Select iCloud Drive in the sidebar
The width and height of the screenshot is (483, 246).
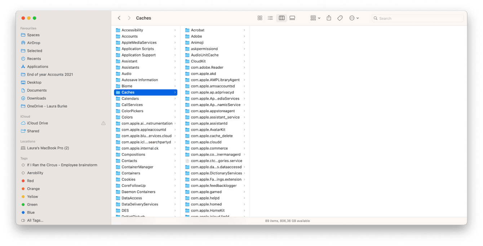37,123
